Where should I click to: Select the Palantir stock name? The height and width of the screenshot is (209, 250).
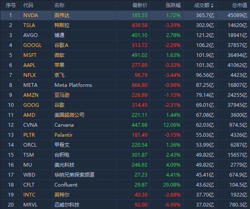coord(64,135)
